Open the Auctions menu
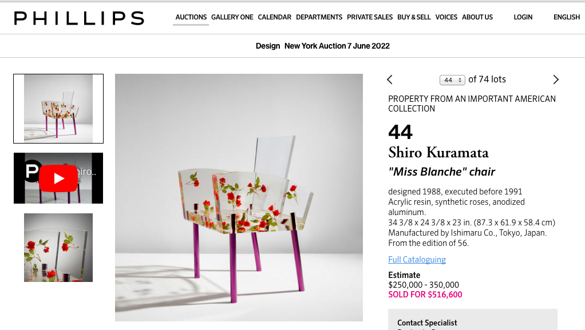This screenshot has width=585, height=330. (x=191, y=17)
